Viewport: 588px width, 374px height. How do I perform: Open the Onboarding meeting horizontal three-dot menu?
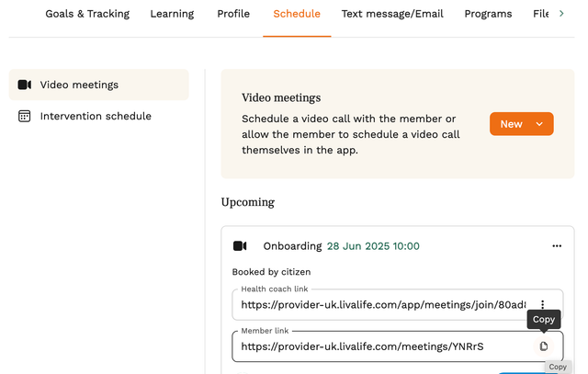coord(557,246)
